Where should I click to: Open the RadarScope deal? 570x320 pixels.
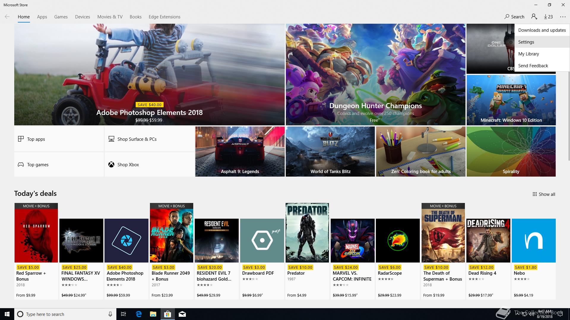(x=398, y=259)
